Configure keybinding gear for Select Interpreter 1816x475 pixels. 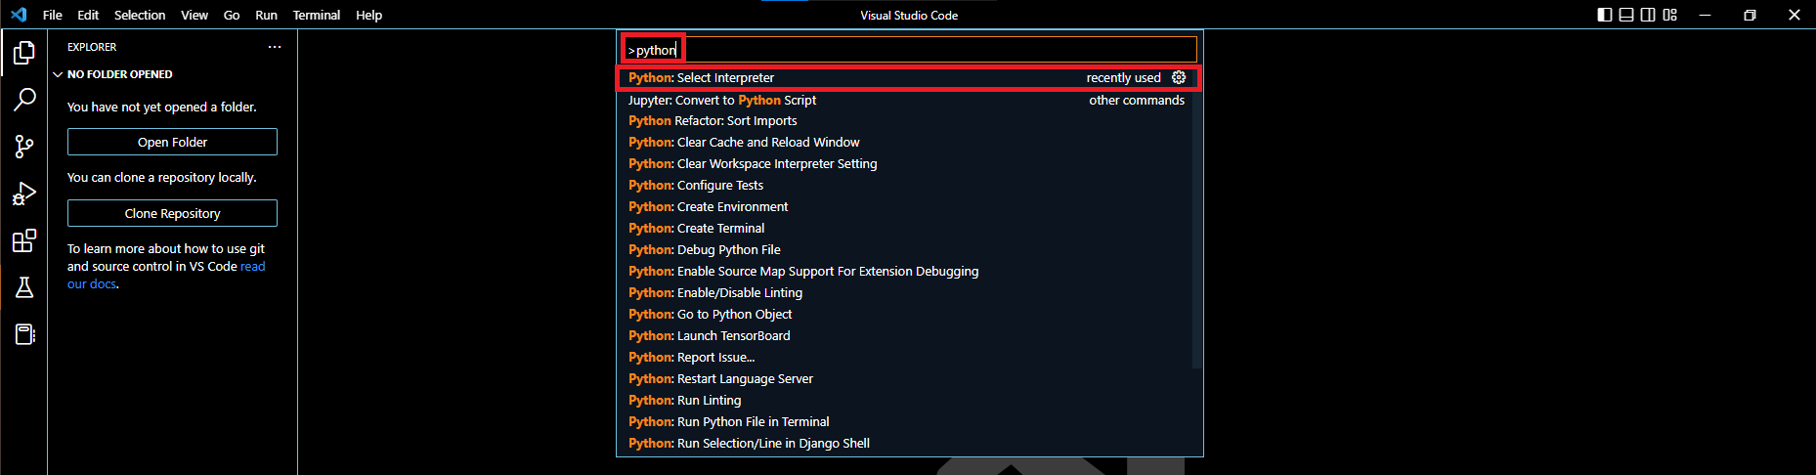[x=1179, y=77]
